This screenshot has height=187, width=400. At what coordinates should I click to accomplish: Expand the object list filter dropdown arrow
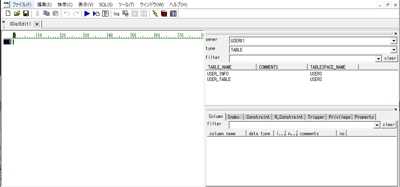[x=378, y=59]
